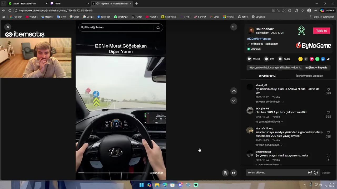Screen dimensions: 337x189
Task: Open the WhatsApp bookmark
Action: [x=121, y=17]
